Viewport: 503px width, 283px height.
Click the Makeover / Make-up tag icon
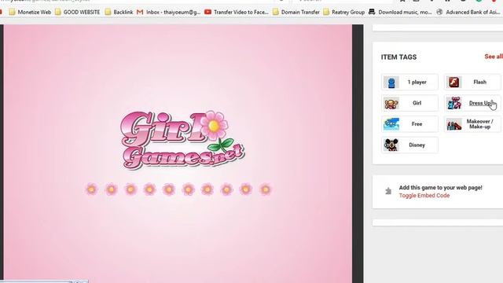pyautogui.click(x=454, y=124)
